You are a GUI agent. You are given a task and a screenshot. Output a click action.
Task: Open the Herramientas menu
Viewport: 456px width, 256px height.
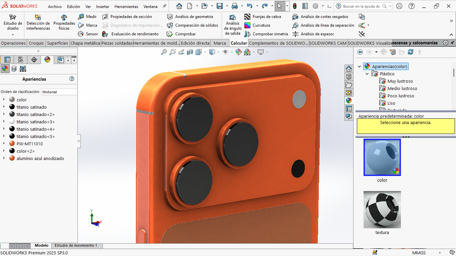[x=126, y=7]
